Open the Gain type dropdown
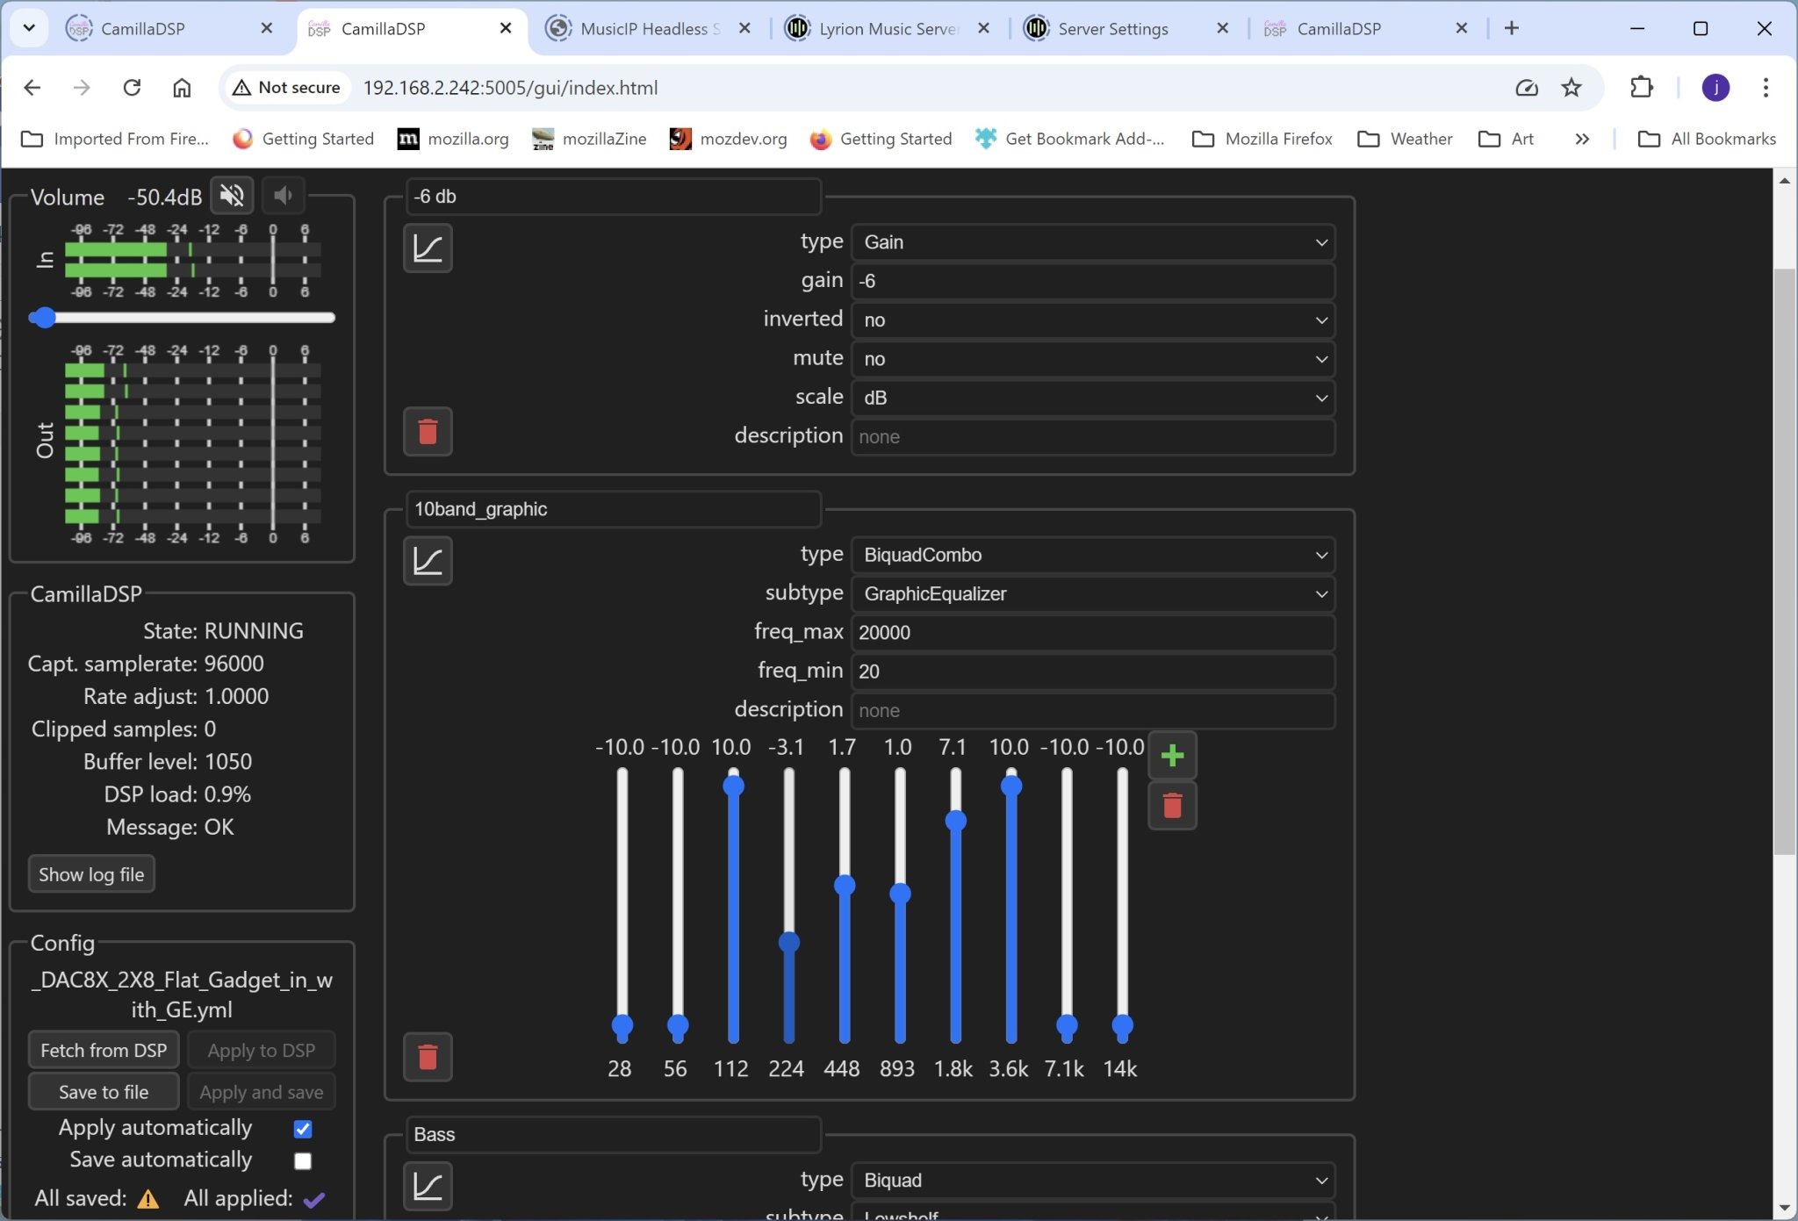This screenshot has height=1221, width=1798. (1093, 242)
